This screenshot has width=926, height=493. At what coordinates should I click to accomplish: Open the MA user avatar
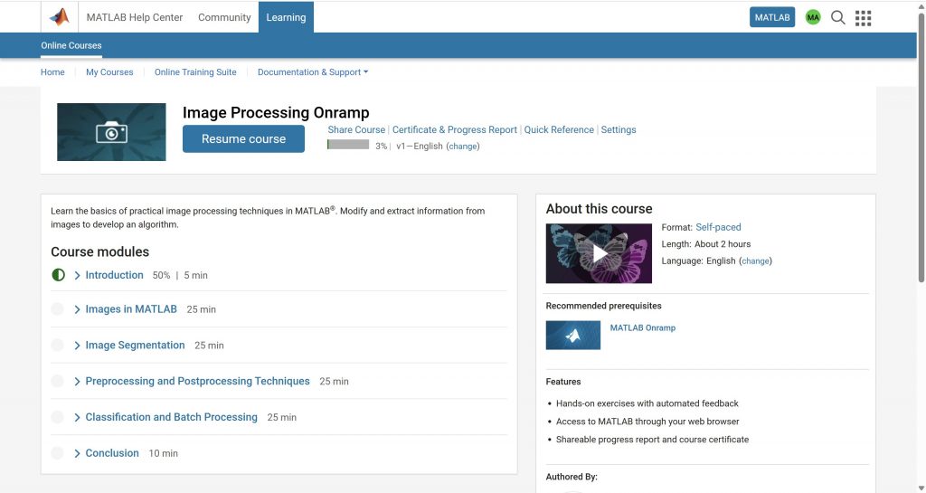(x=813, y=18)
